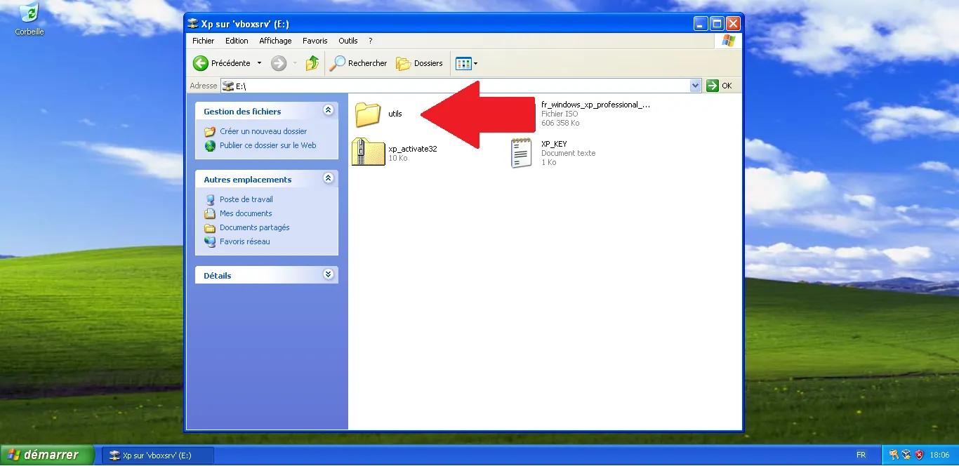
Task: Open the XP_KEY text document
Action: (520, 152)
